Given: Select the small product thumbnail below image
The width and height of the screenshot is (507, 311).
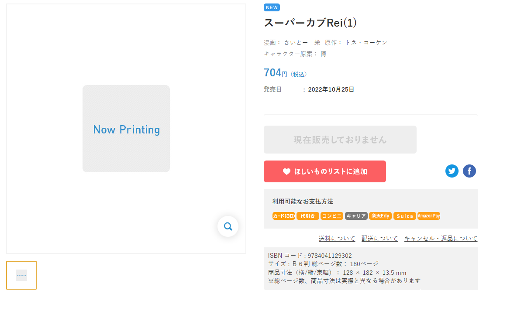Looking at the screenshot, I should click(x=21, y=275).
